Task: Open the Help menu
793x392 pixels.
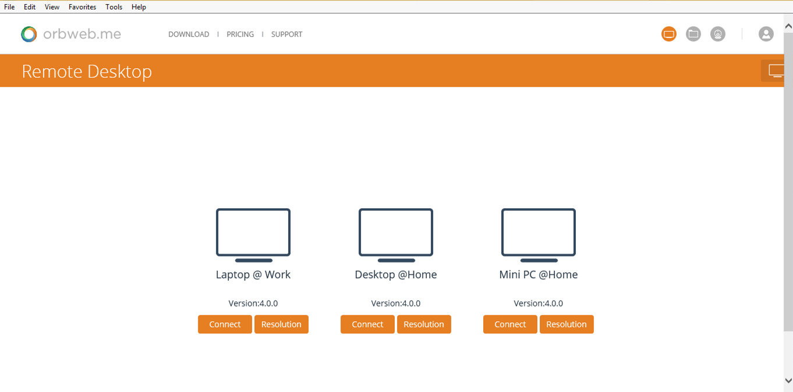Action: pos(139,6)
